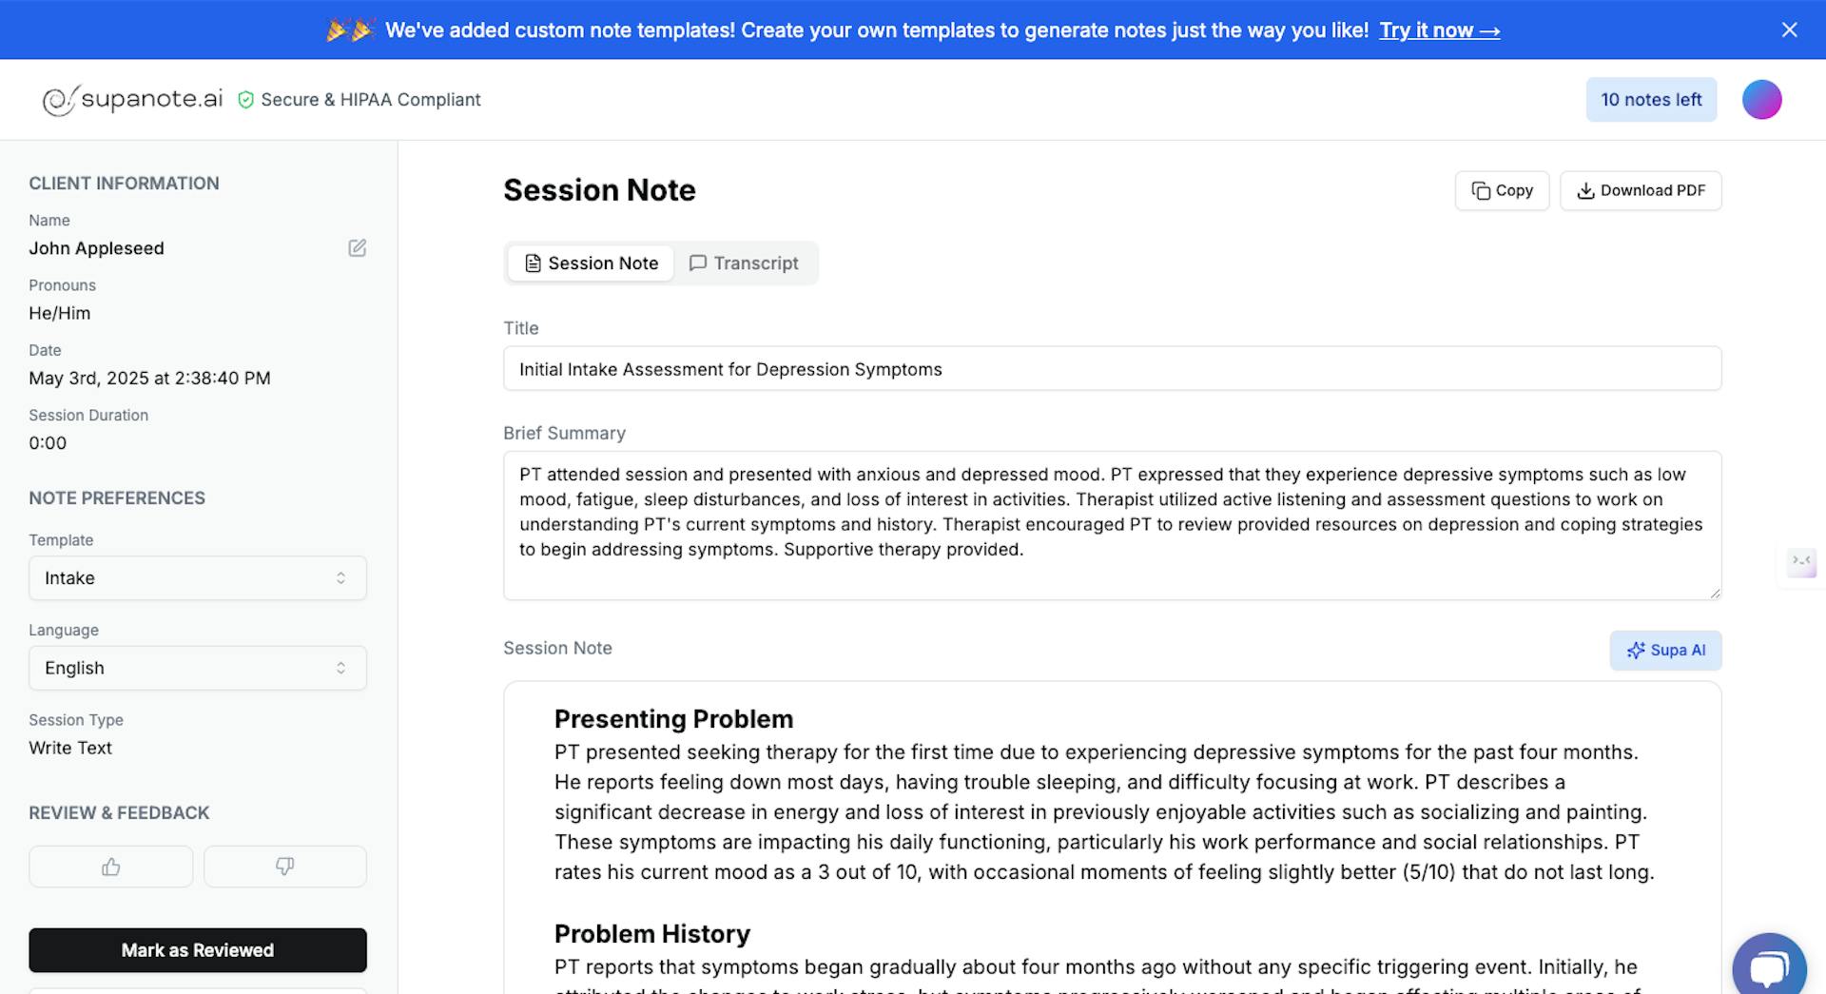Collapse the panel with the side arrow toggle
Image resolution: width=1826 pixels, height=994 pixels.
(x=1800, y=563)
